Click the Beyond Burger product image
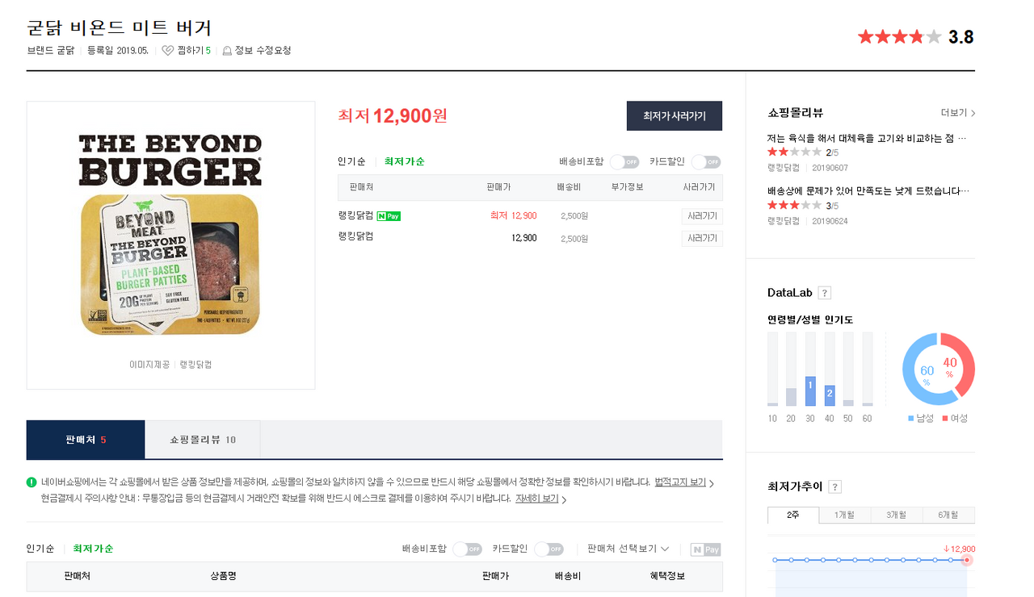 pyautogui.click(x=170, y=235)
